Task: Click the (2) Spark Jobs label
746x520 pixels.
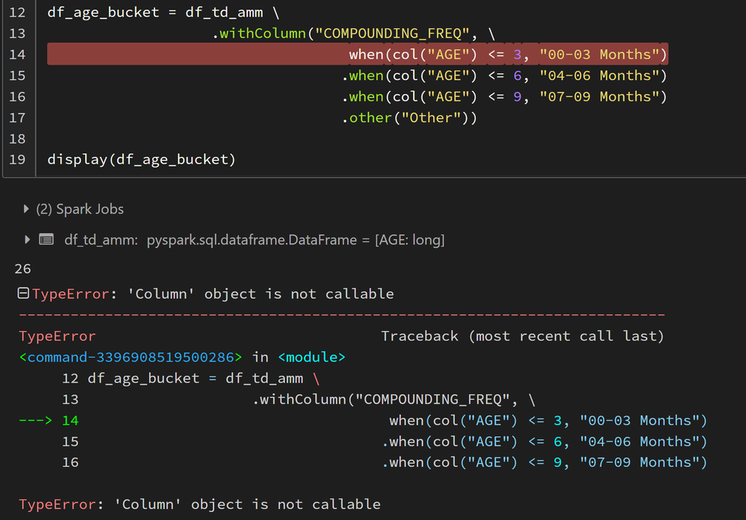Action: [80, 209]
